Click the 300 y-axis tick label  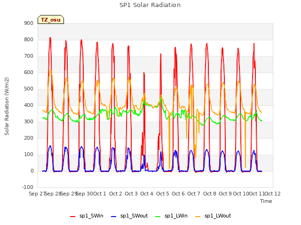29,122
